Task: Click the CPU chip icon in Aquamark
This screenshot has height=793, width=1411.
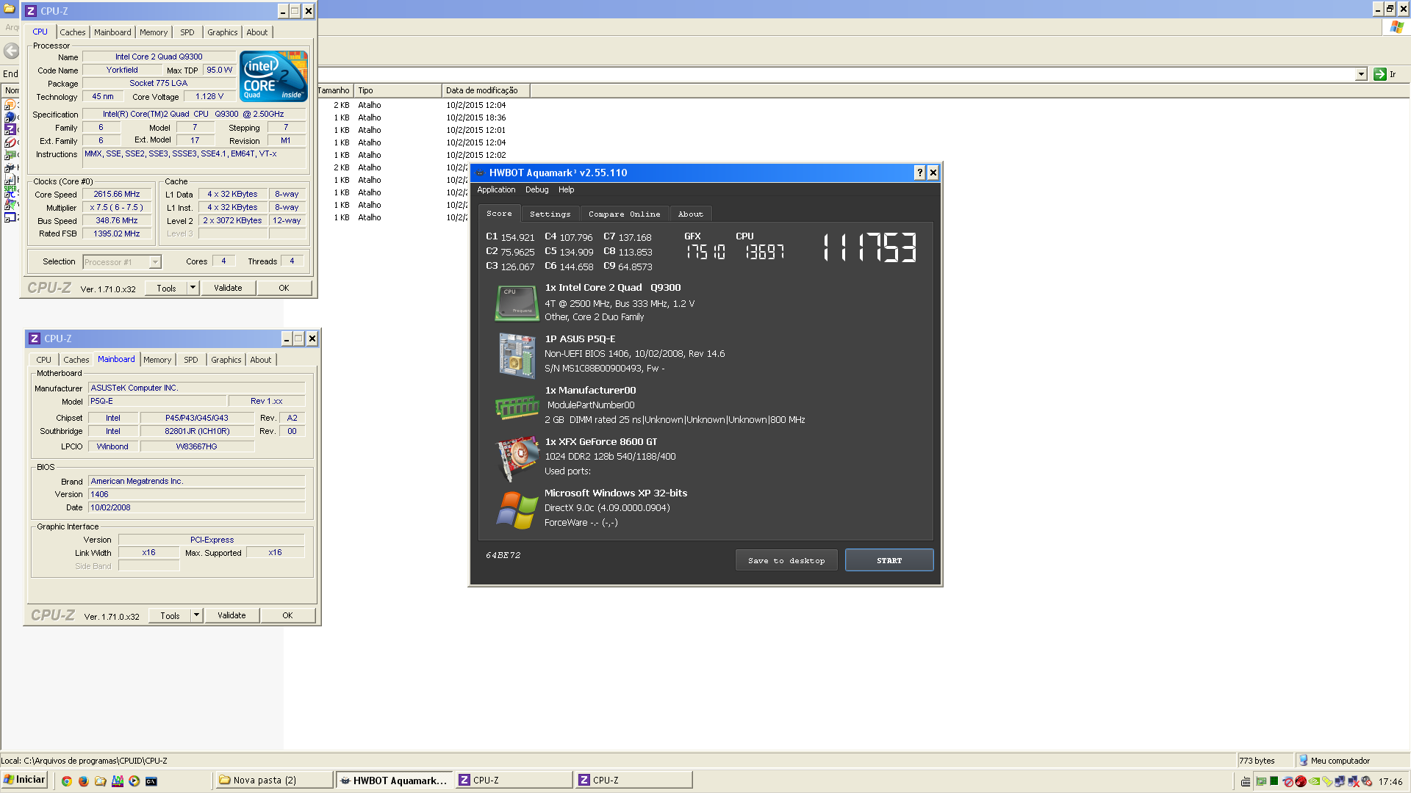Action: [517, 303]
